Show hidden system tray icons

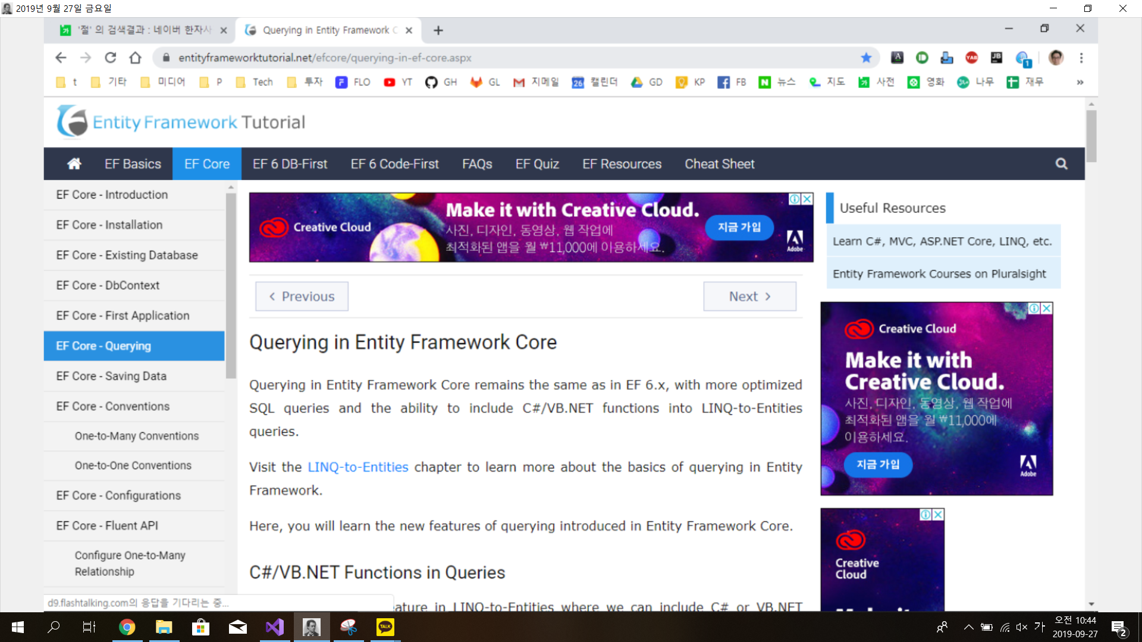[968, 627]
